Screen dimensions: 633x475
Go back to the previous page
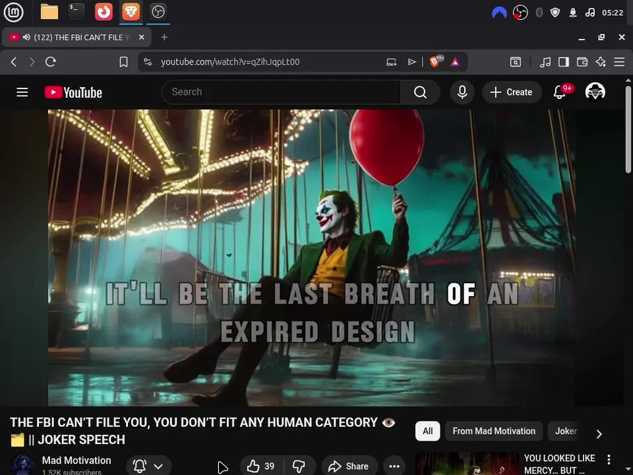coord(14,62)
